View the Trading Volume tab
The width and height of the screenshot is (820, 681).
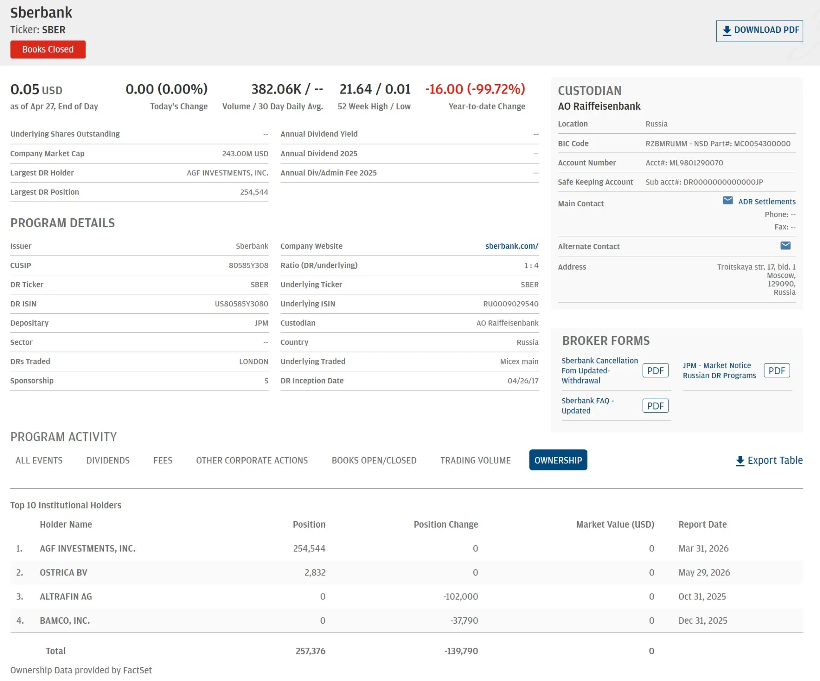coord(475,461)
